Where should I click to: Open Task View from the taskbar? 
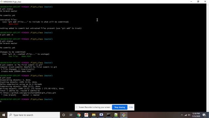tap(71, 115)
